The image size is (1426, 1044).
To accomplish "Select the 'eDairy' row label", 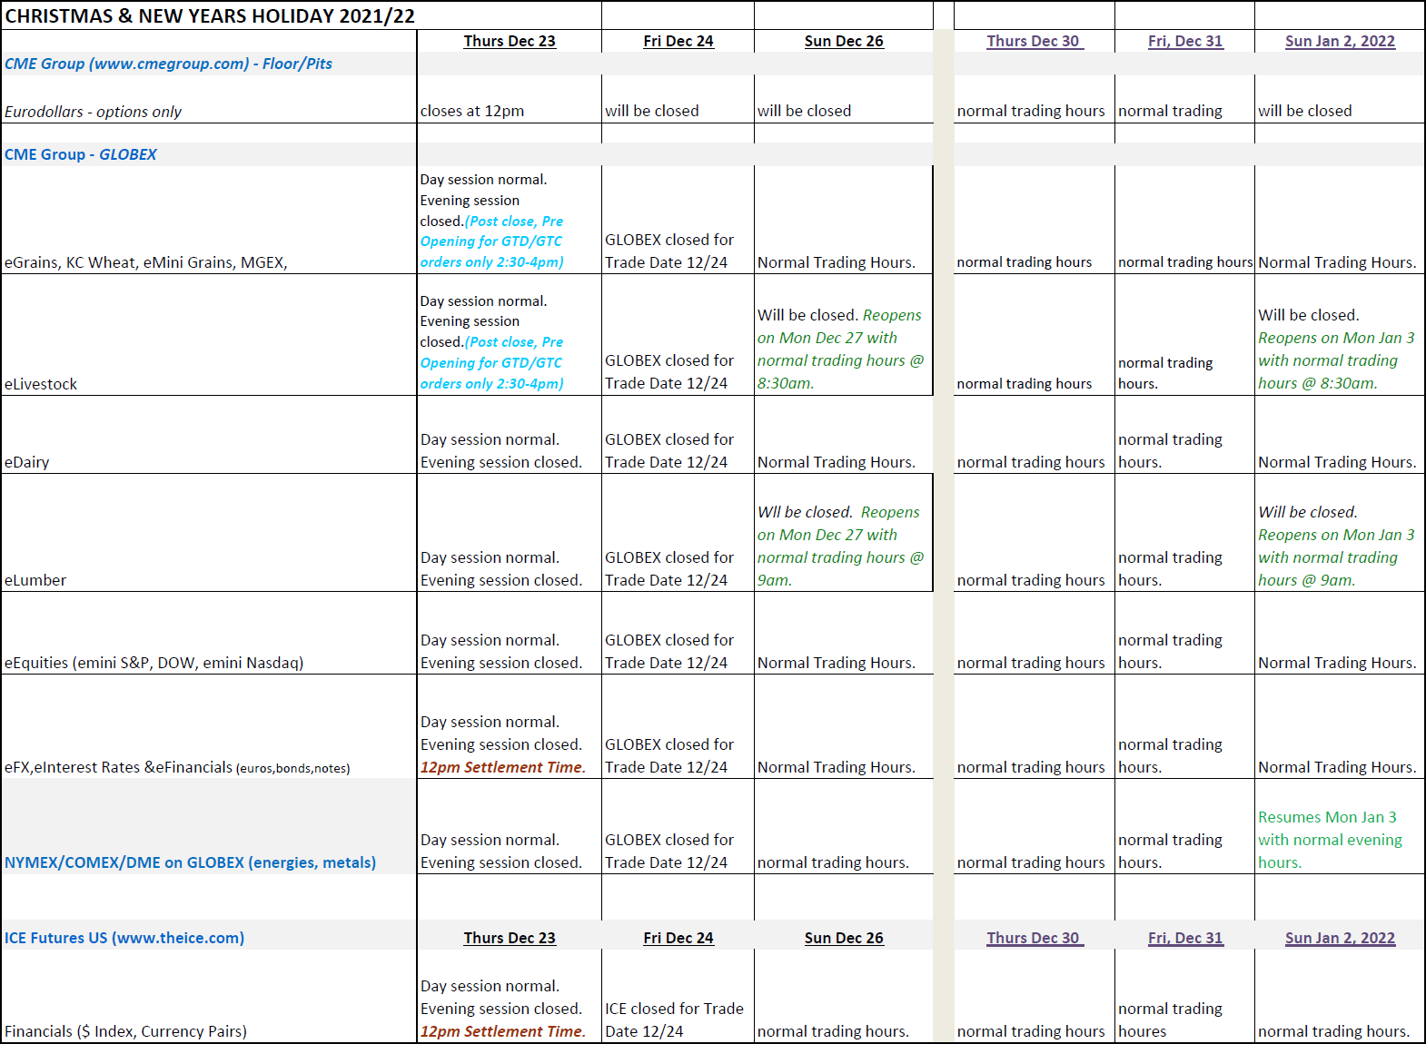I will (x=27, y=462).
